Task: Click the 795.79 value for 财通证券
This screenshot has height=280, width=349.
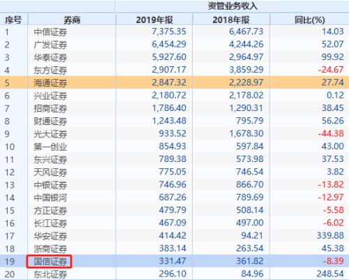Action: 250,121
